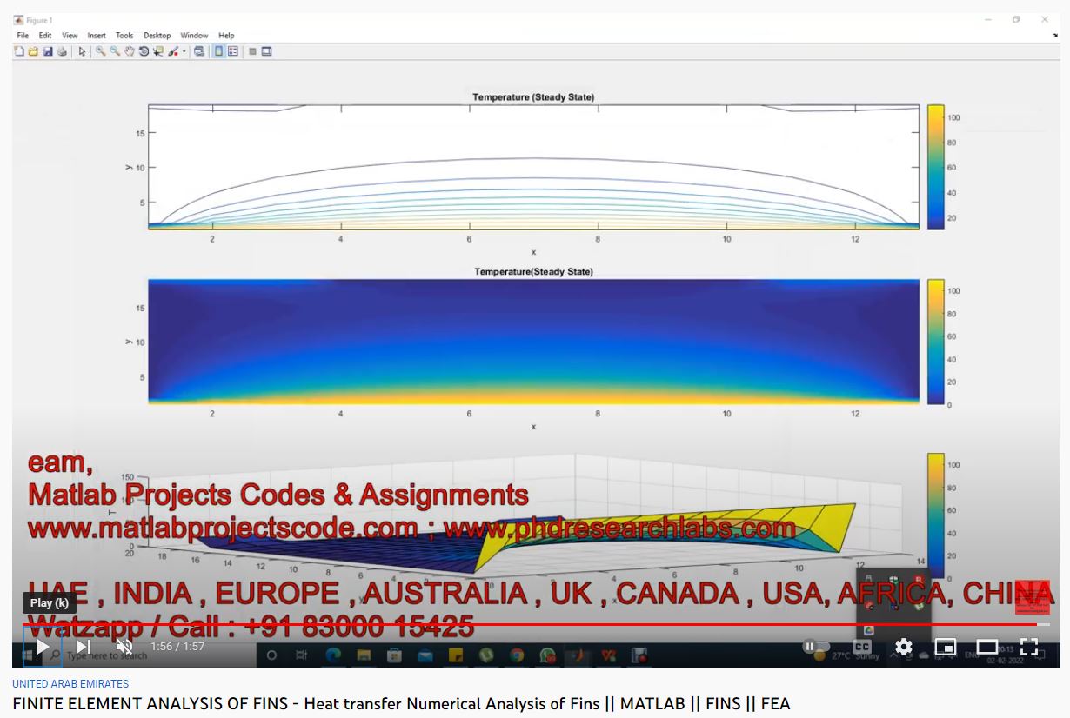Screen dimensions: 1070x718
Task: Click the dock figure arrow at top right
Action: [1055, 36]
